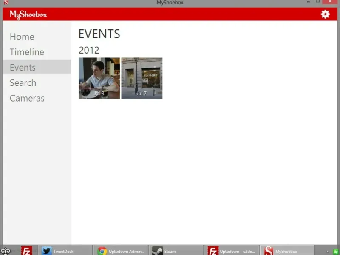Select Events in the sidebar

(x=37, y=67)
